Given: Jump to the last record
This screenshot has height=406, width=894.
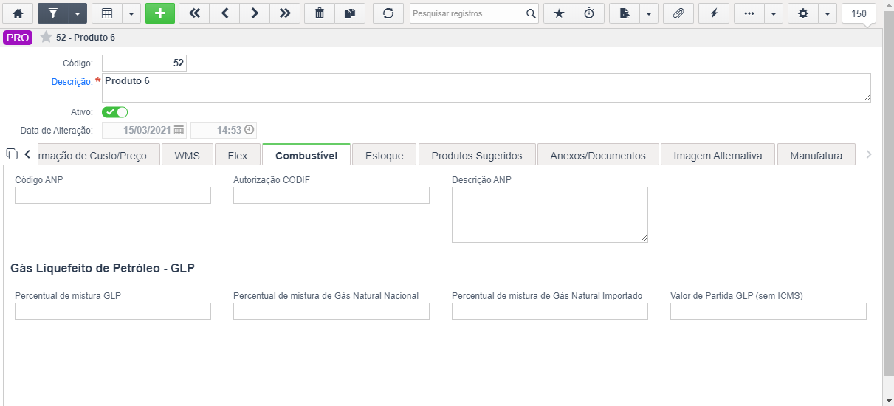Looking at the screenshot, I should point(285,13).
